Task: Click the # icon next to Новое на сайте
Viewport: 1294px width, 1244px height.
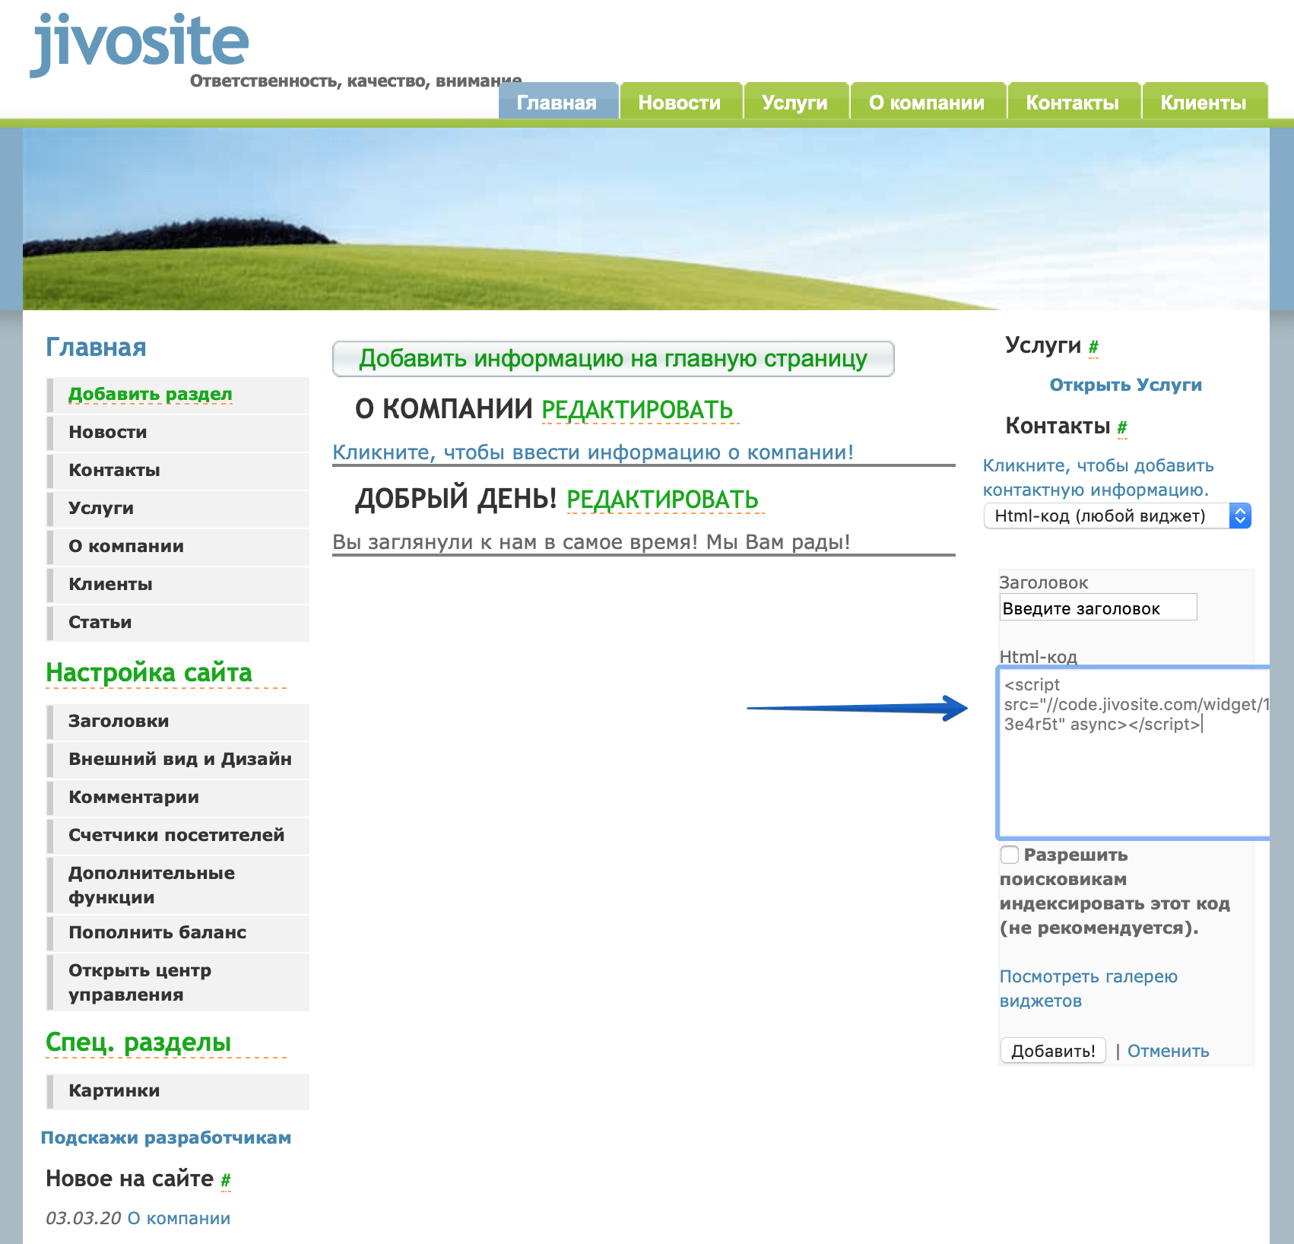Action: [x=226, y=1180]
